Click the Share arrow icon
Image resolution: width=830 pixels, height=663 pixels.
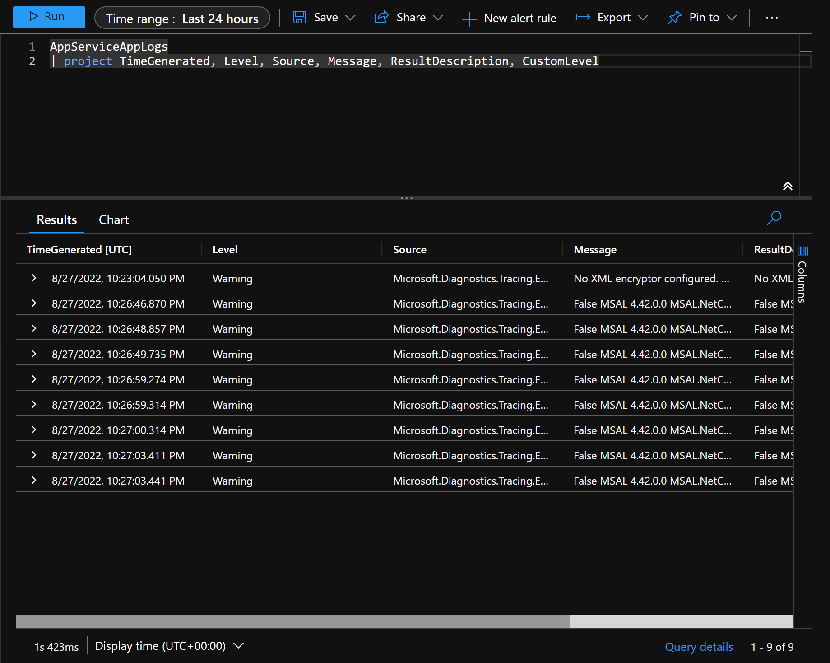381,17
